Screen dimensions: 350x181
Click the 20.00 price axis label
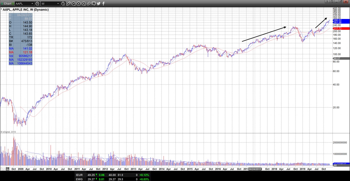click(x=336, y=107)
